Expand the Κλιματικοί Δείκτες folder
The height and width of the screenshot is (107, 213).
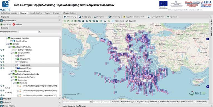(x=11, y=71)
